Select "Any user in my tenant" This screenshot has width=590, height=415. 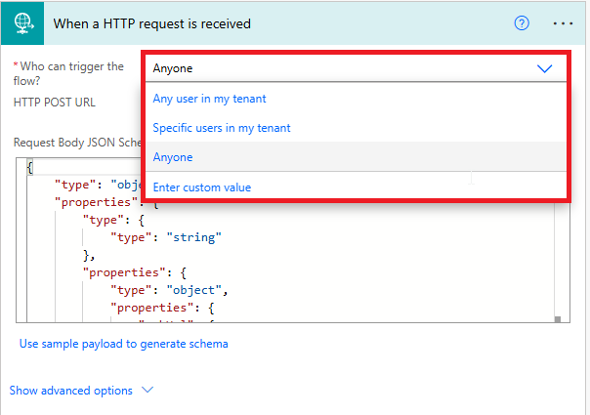pyautogui.click(x=210, y=99)
